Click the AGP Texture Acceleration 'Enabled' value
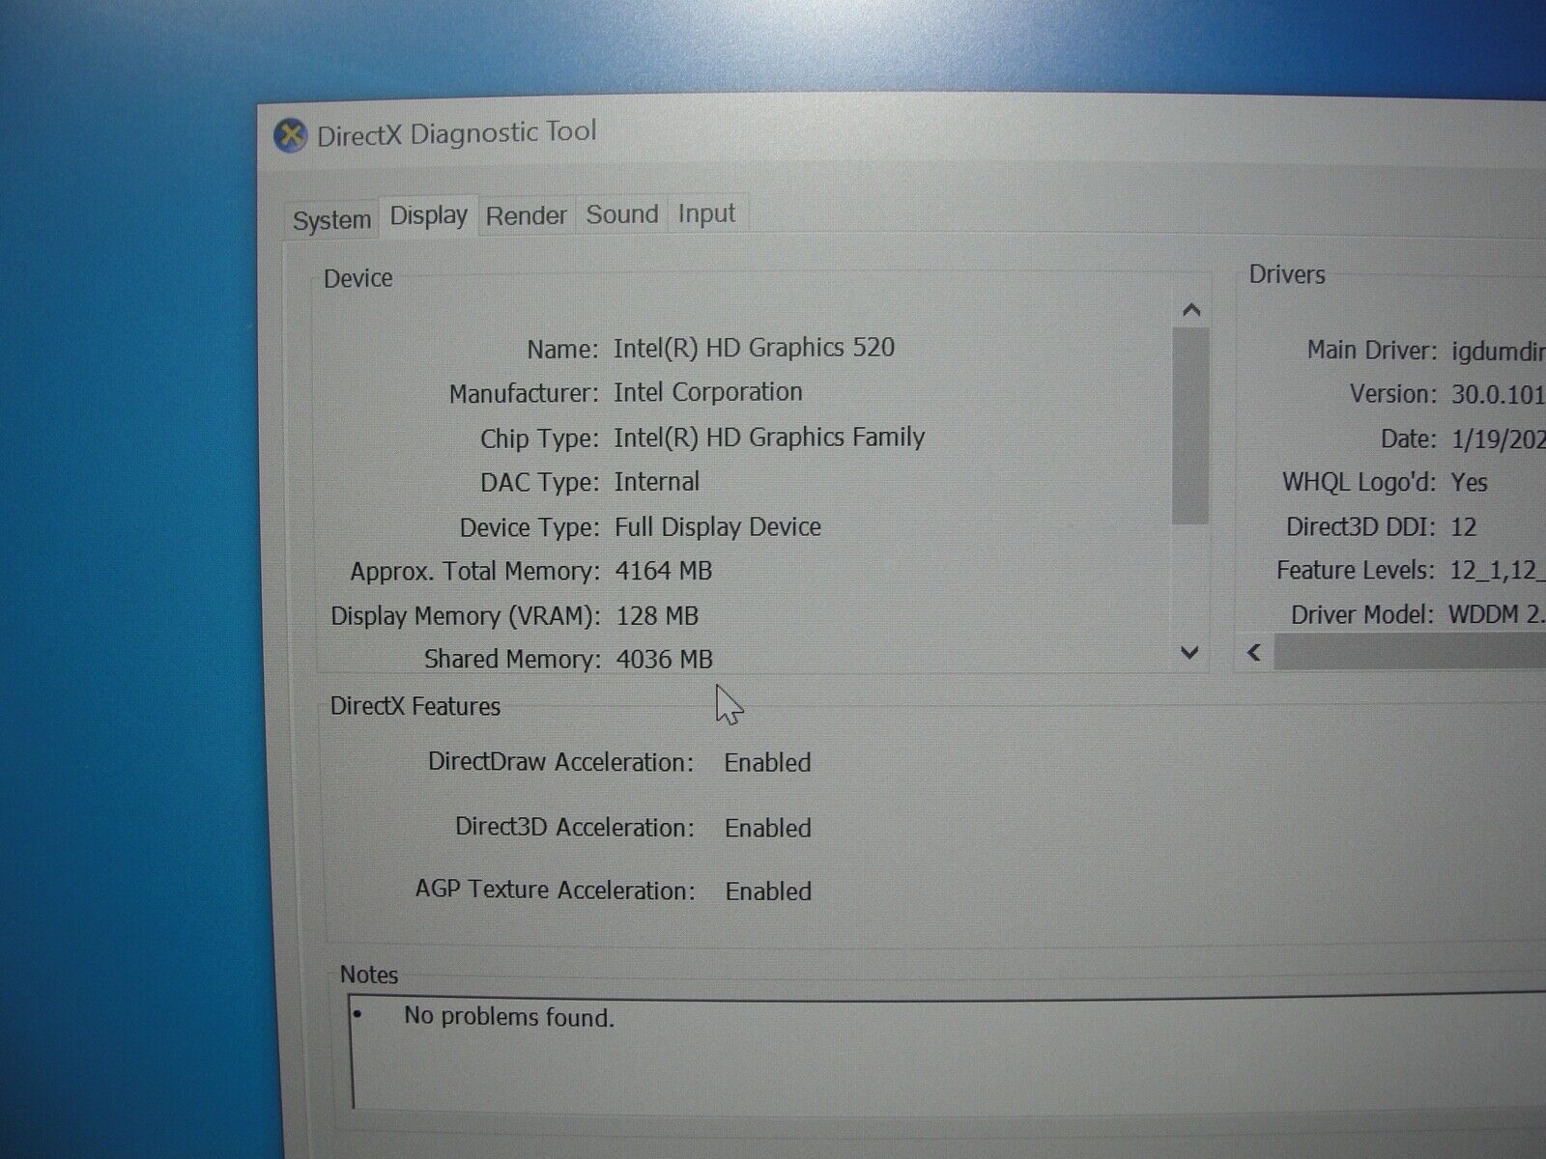The image size is (1546, 1159). click(x=768, y=891)
